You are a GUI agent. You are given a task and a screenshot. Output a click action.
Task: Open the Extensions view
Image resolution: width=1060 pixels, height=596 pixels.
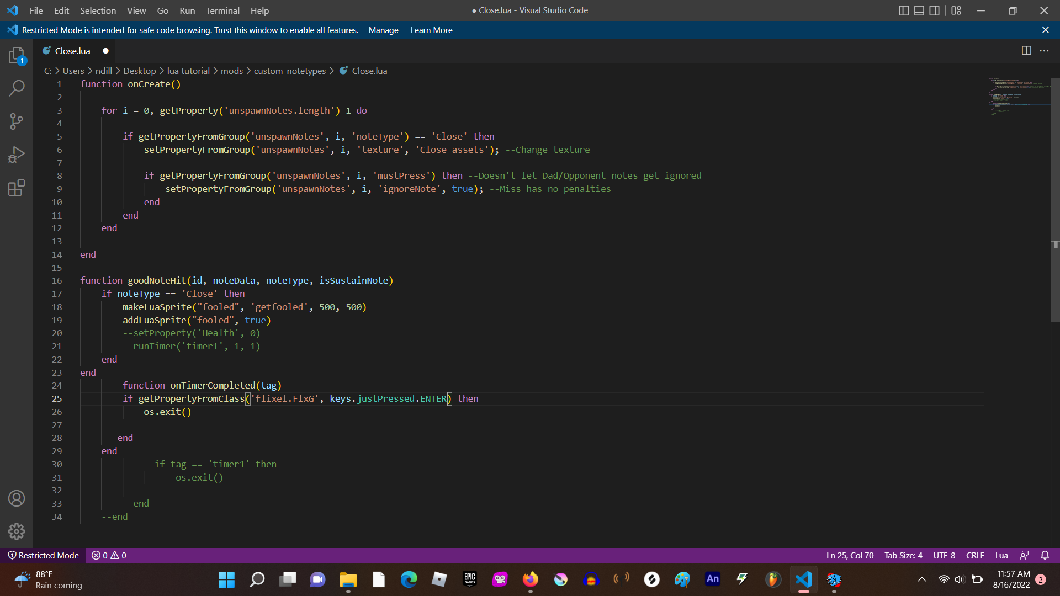[17, 188]
